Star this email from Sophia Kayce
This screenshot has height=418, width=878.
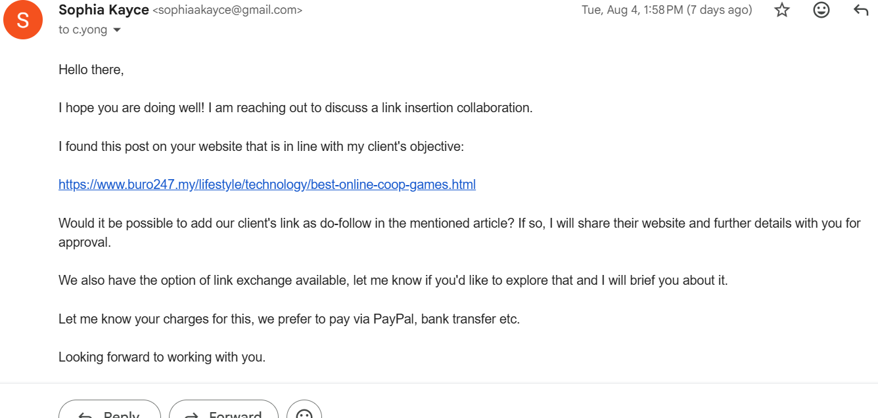click(781, 10)
